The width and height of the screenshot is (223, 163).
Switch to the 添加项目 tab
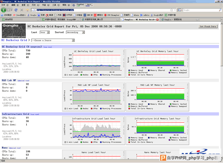20,19
